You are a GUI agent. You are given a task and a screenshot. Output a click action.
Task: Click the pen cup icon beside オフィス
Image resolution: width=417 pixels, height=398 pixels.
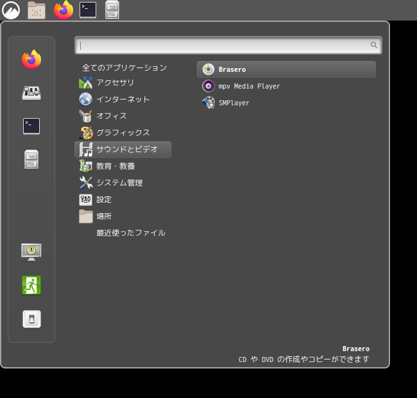pyautogui.click(x=85, y=116)
